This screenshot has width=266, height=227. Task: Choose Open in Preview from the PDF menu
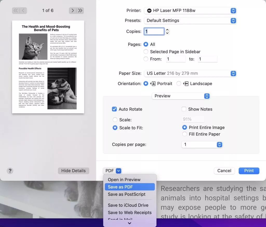coord(124,179)
